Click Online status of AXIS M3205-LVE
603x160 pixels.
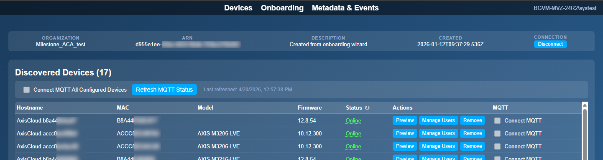pos(353,134)
